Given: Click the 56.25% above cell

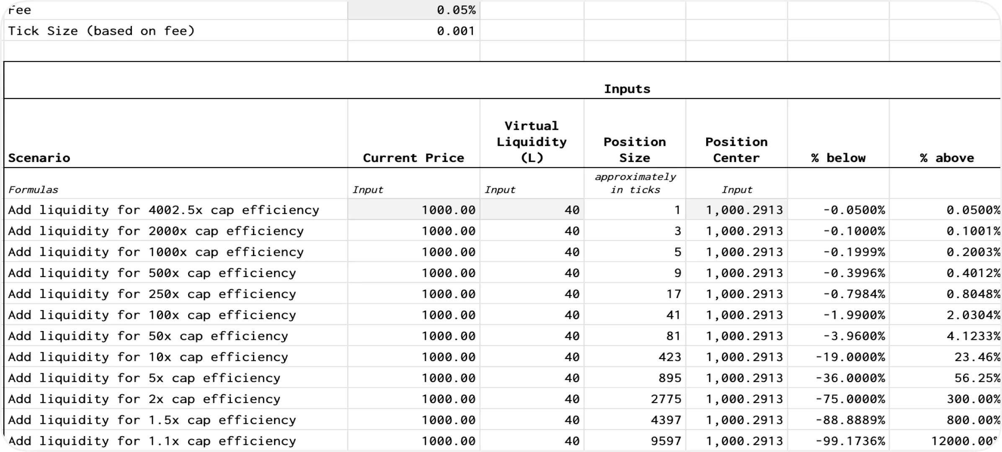Looking at the screenshot, I should coord(945,378).
